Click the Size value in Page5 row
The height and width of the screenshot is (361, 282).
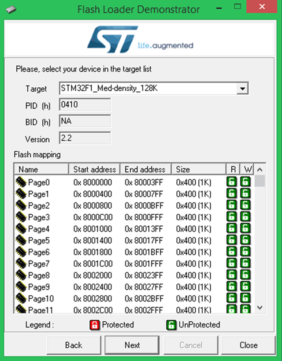click(x=193, y=241)
